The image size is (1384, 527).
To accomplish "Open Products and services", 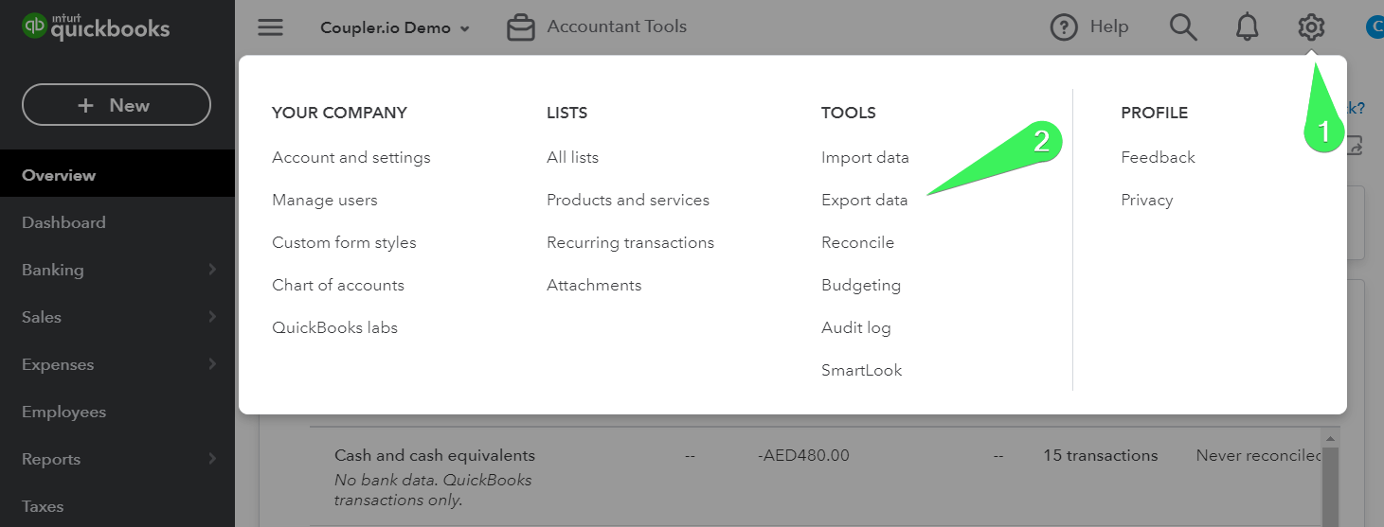I will [x=628, y=200].
